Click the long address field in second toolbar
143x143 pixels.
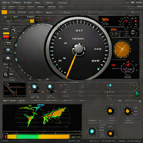pos(93,7)
